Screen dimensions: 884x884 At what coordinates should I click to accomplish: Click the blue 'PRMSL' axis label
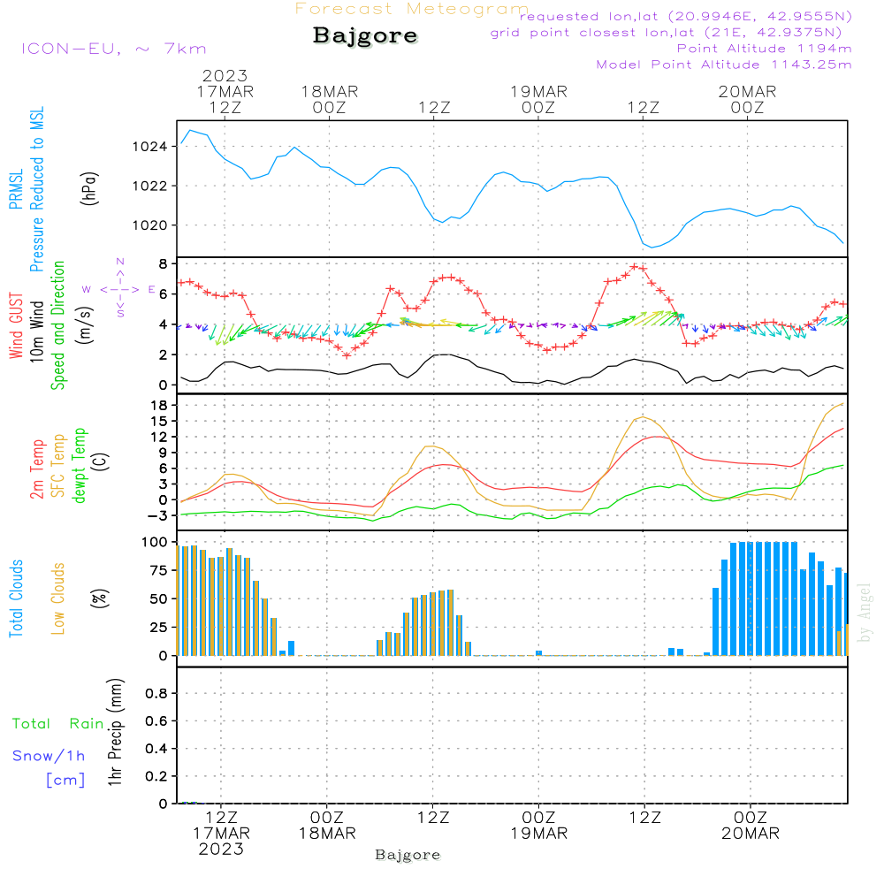pyautogui.click(x=16, y=188)
